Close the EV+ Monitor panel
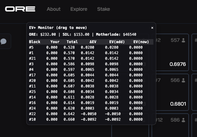The width and height of the screenshot is (197, 137). (x=152, y=28)
